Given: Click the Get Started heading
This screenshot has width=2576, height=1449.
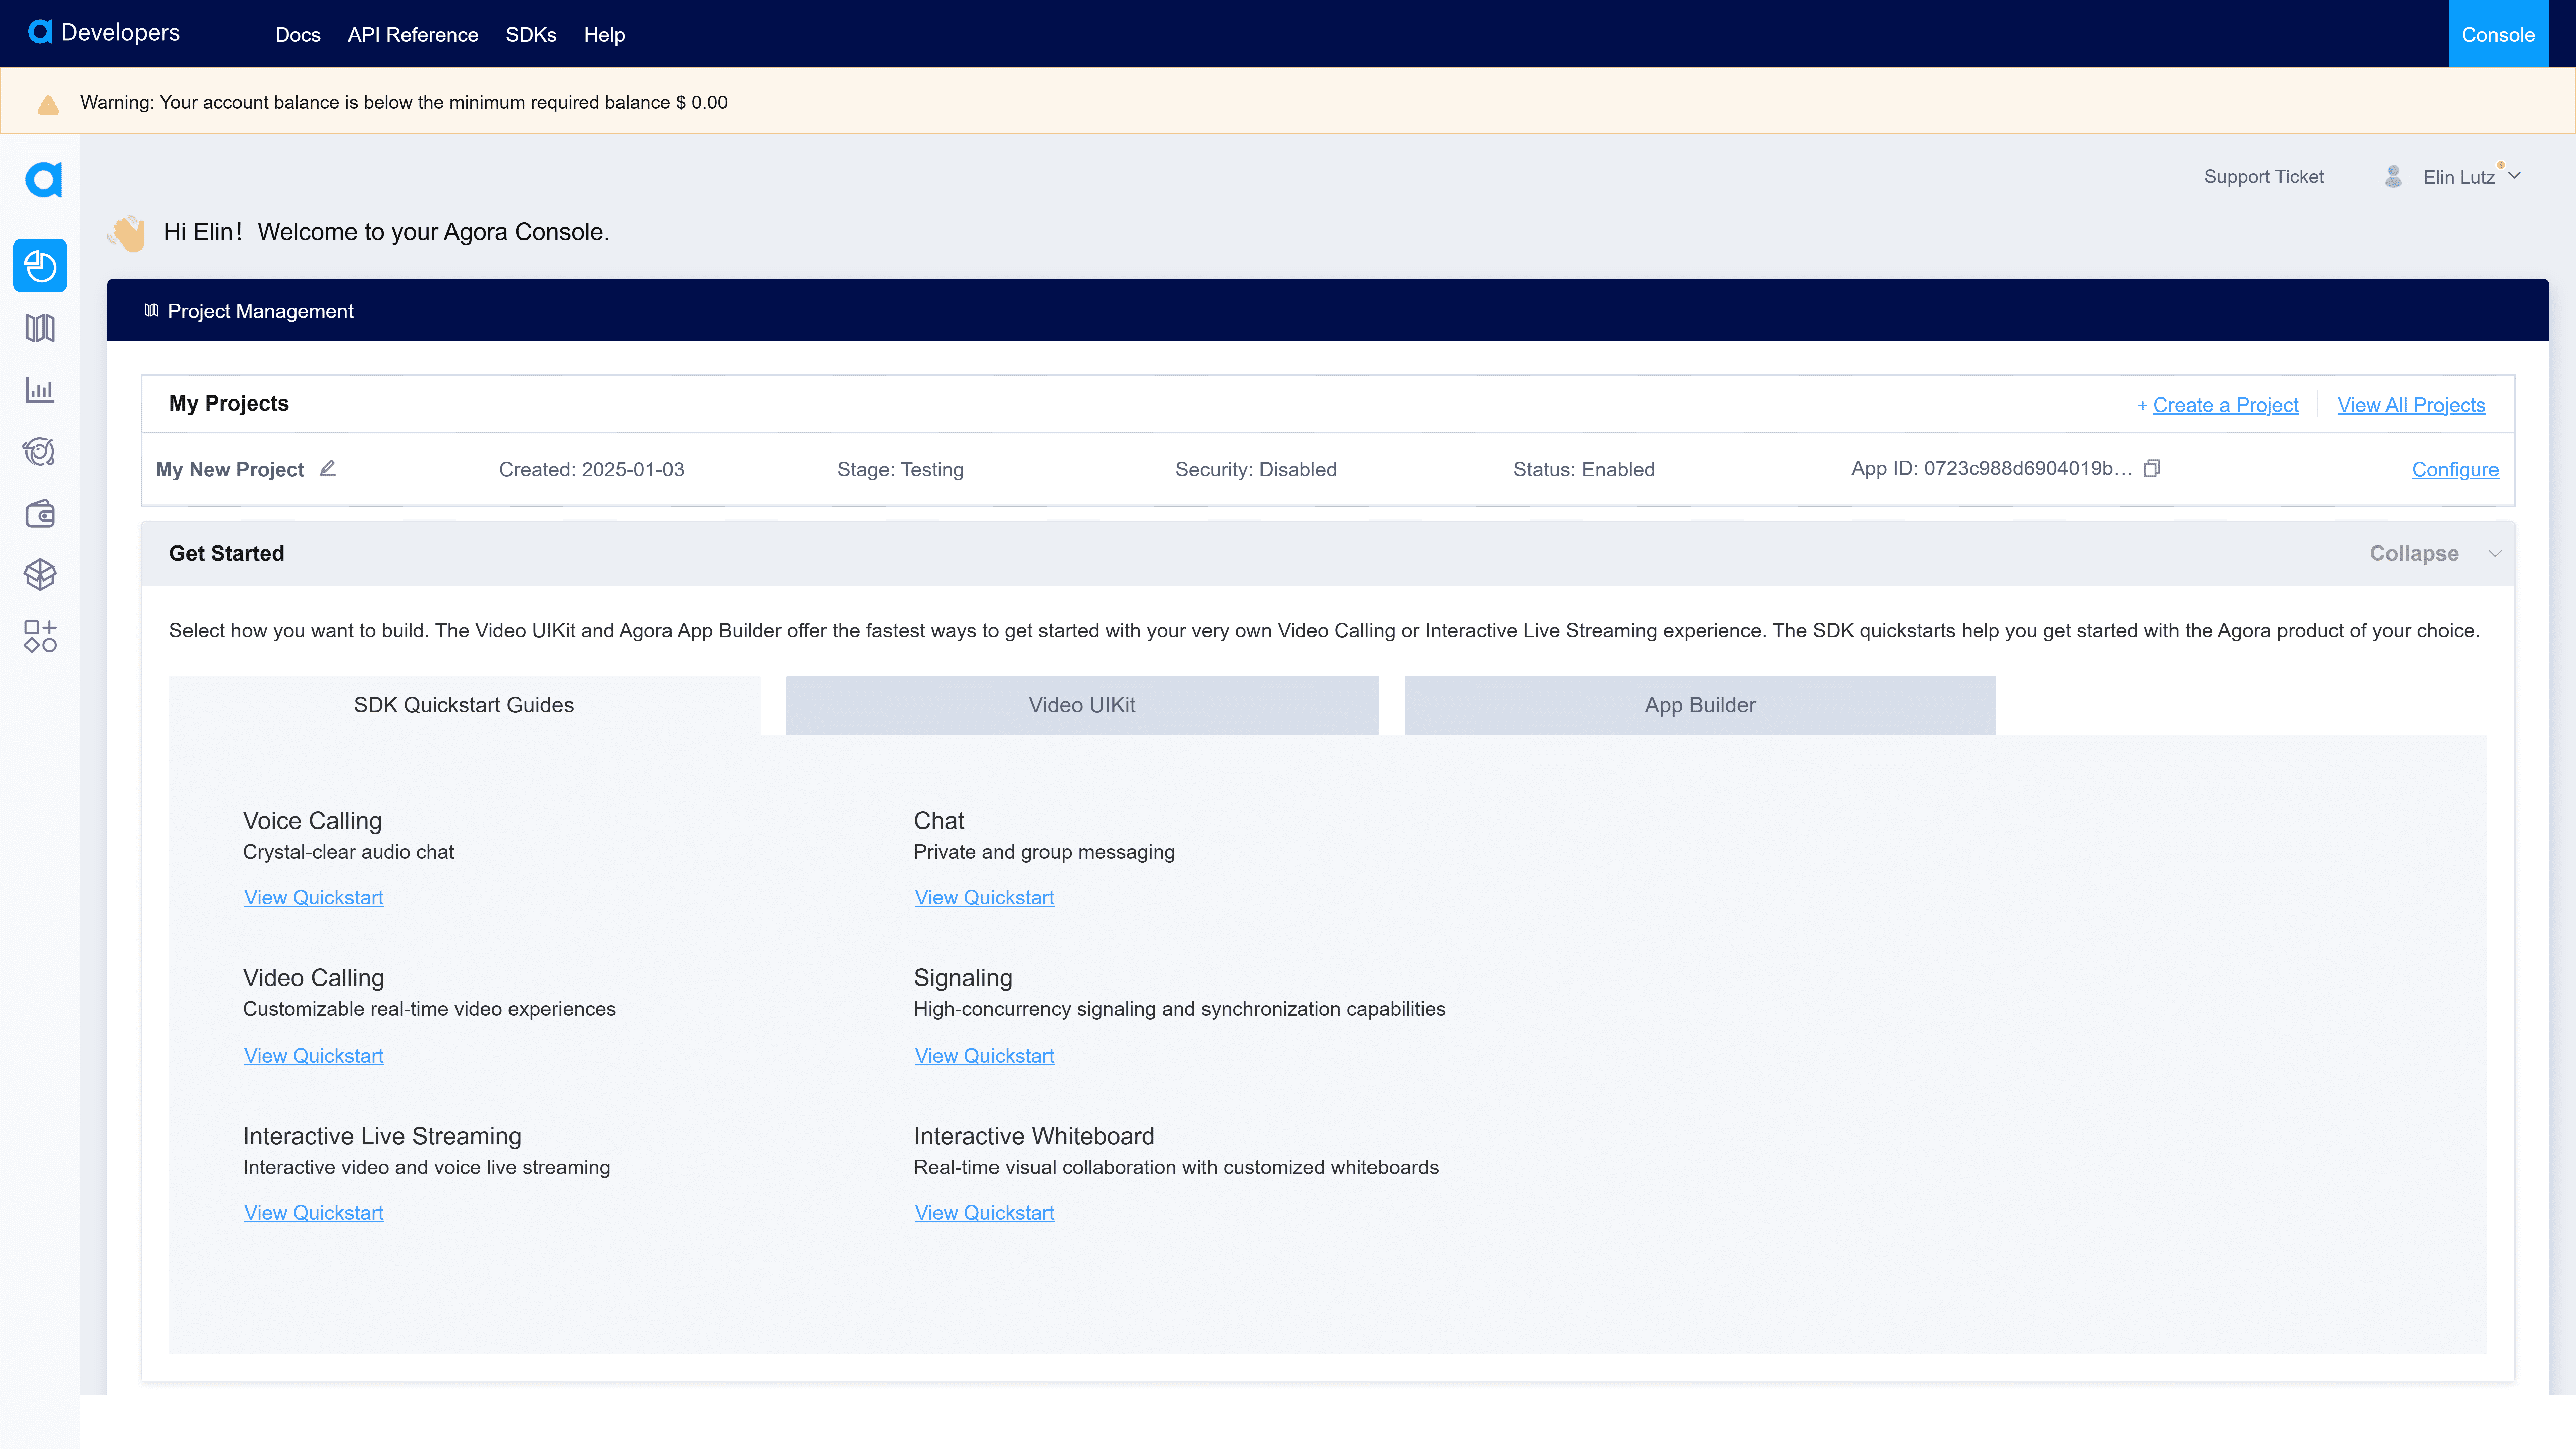Looking at the screenshot, I should tap(227, 554).
